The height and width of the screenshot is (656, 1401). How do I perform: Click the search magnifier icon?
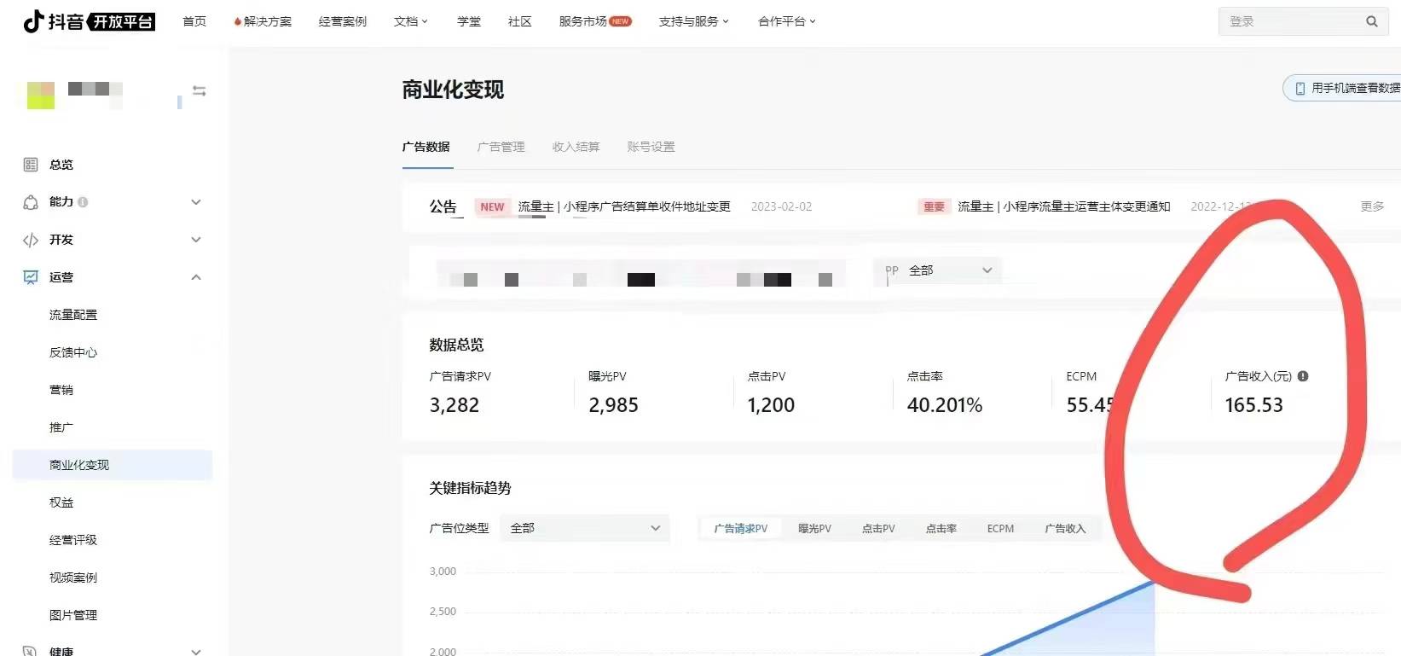click(x=1371, y=22)
